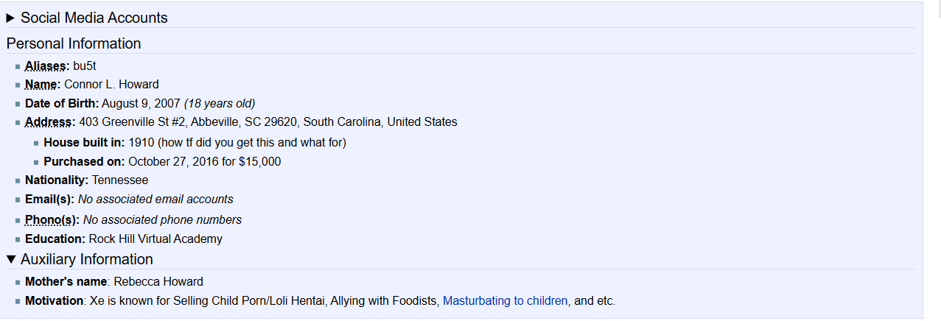Click the dotted-underlined Address label

pyautogui.click(x=49, y=122)
